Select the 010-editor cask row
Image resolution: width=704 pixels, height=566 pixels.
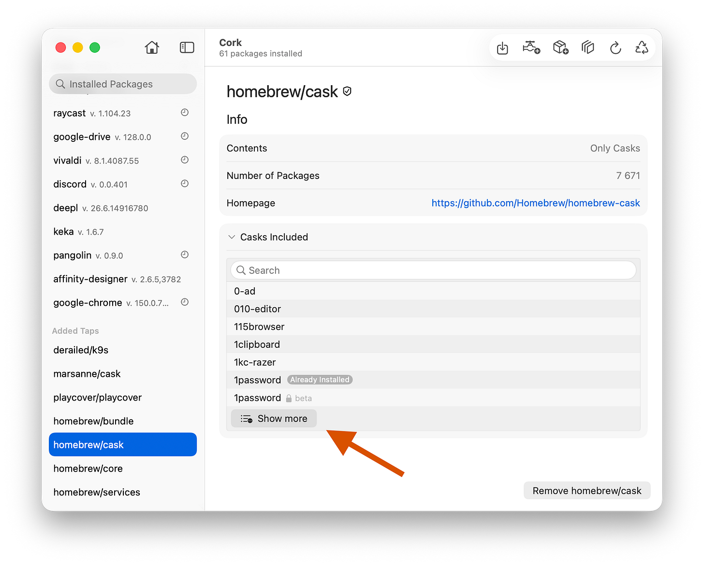pyautogui.click(x=433, y=309)
